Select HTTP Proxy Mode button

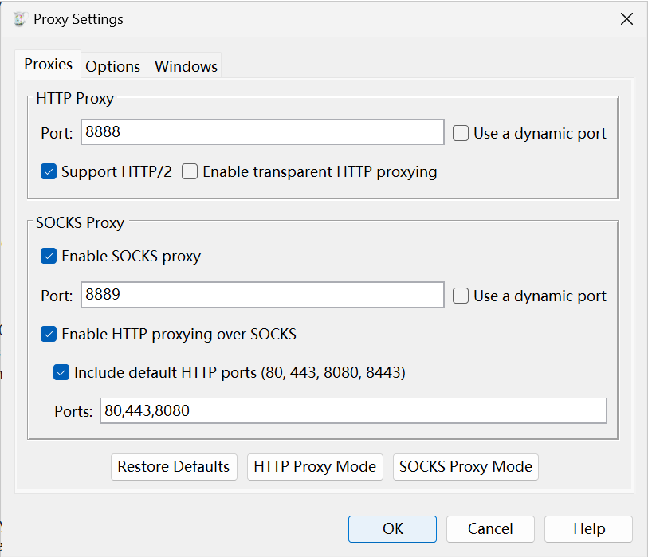(x=315, y=466)
